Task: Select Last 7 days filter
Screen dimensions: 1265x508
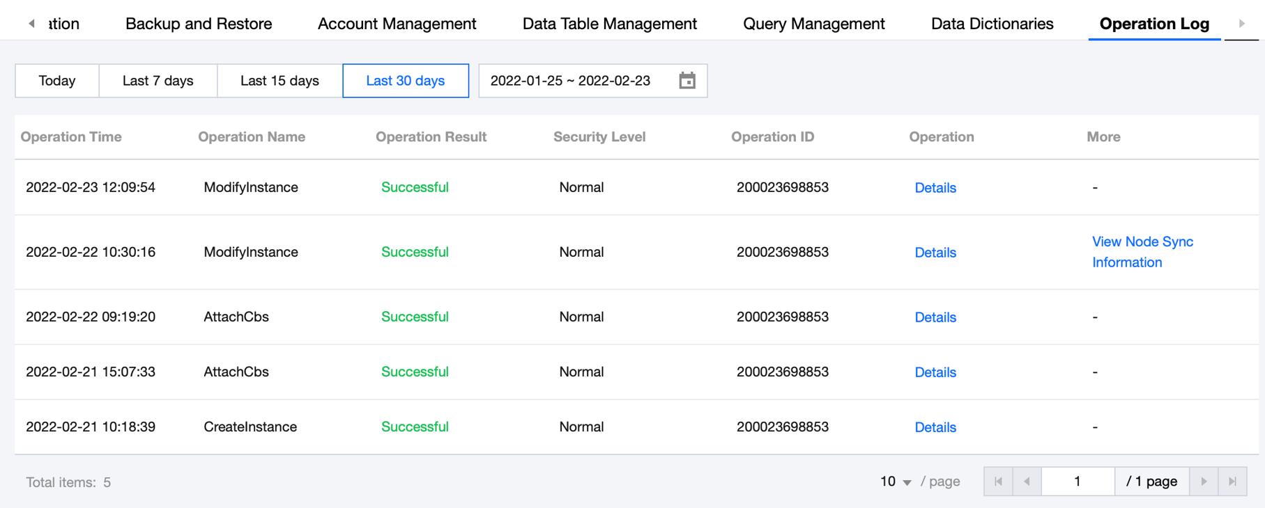Action: click(158, 81)
